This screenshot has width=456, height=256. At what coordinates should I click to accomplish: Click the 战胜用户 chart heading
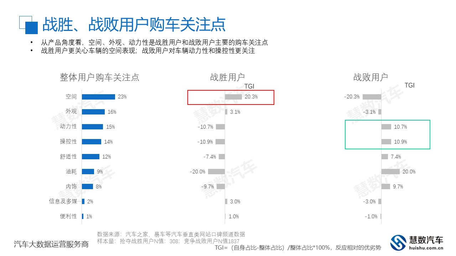pos(227,77)
